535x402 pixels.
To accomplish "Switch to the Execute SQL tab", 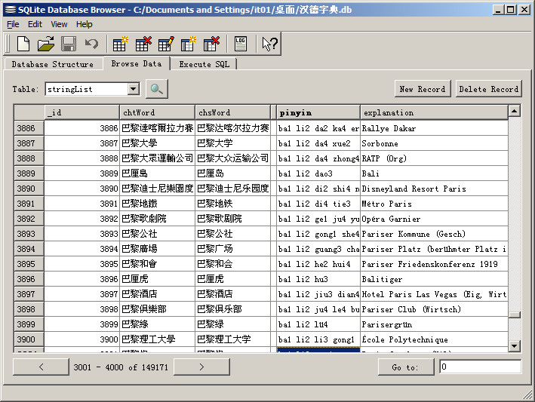I will 204,64.
